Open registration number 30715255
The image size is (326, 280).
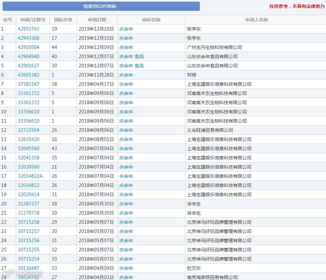pos(29,250)
